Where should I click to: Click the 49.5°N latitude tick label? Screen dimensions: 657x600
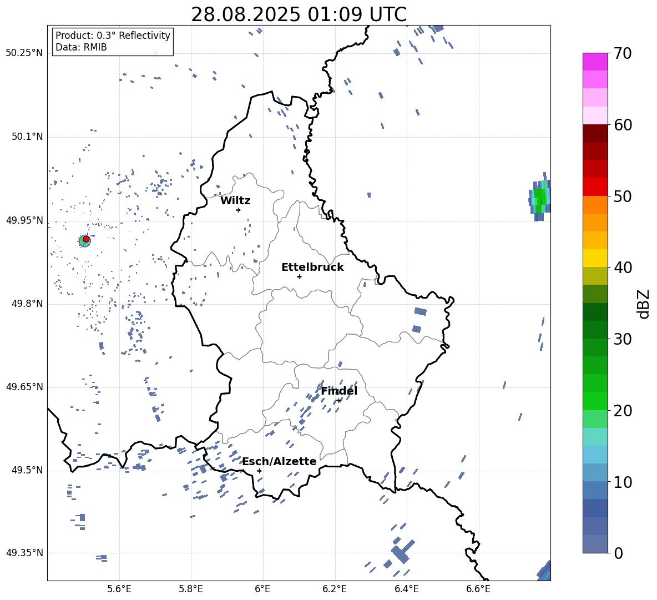tap(27, 470)
